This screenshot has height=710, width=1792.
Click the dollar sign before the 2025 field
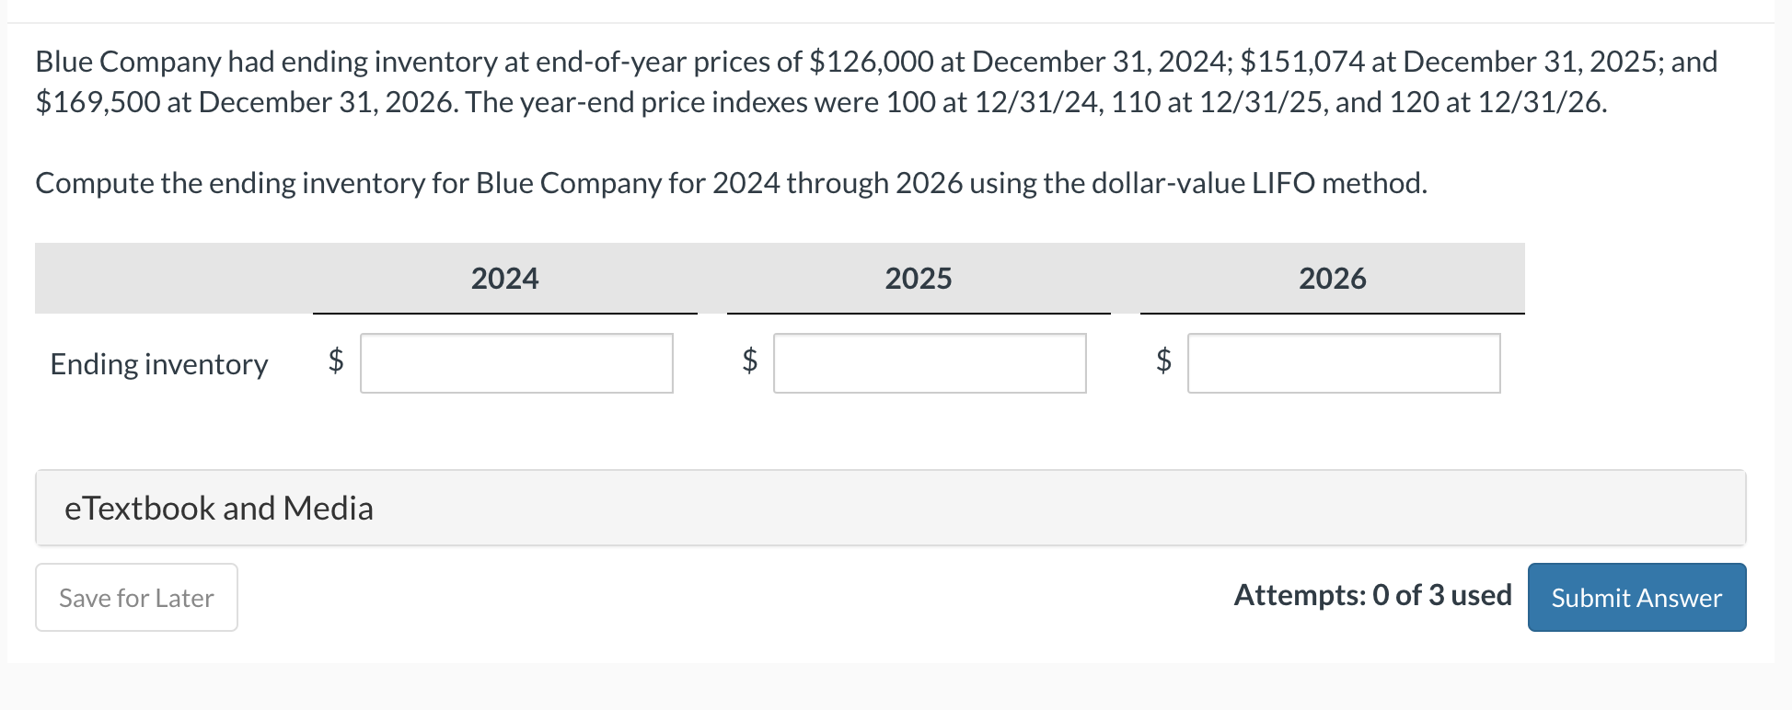[750, 360]
